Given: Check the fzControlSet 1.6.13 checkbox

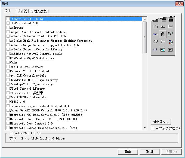Looking at the screenshot, I should tap(8, 19).
